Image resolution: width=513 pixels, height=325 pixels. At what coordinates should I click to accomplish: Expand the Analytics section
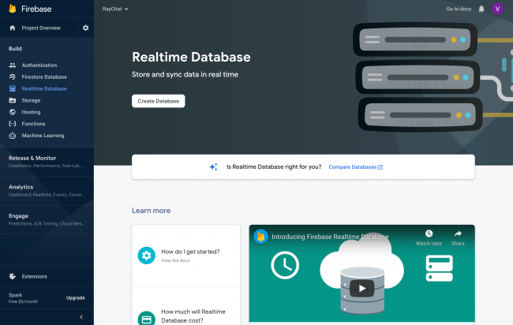pyautogui.click(x=47, y=191)
